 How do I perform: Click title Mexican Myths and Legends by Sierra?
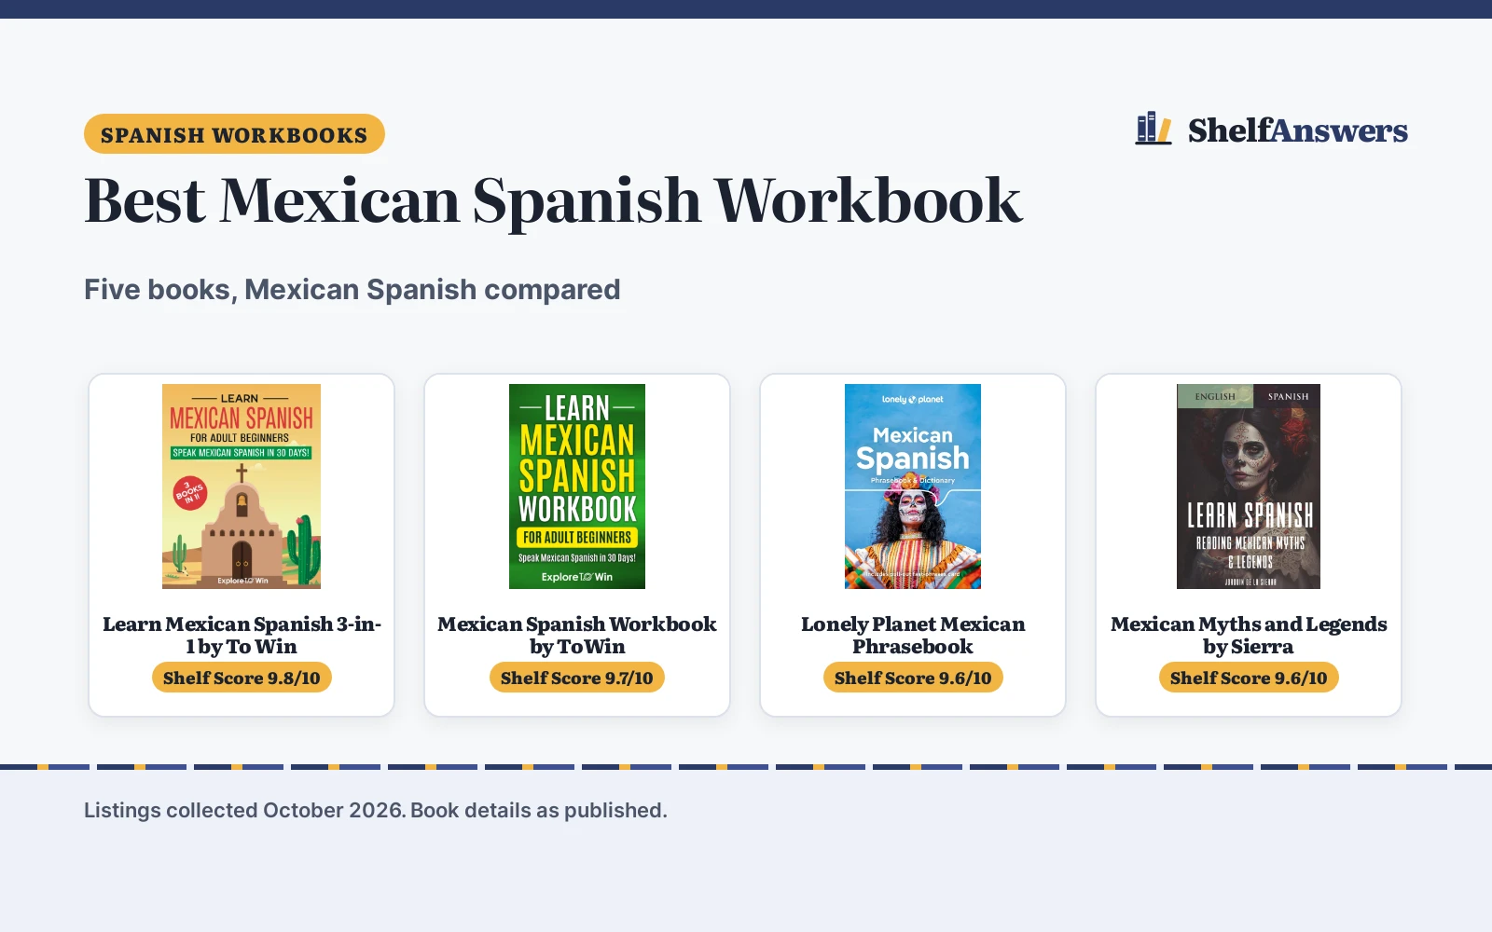click(1249, 635)
